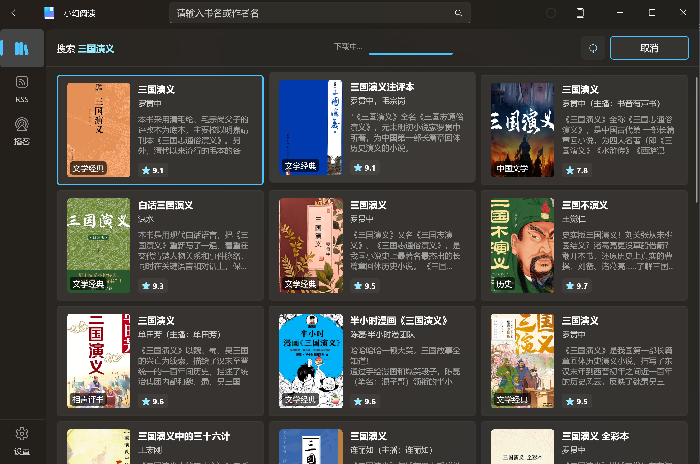Open the orange-cover 三国演义 book card
The image size is (700, 464).
click(x=160, y=130)
